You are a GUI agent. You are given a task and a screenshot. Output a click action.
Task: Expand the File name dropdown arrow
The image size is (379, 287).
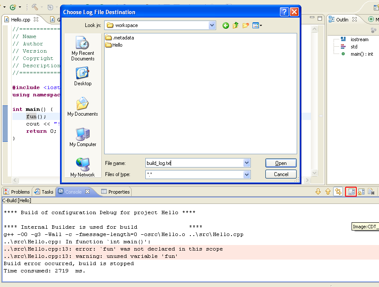[x=247, y=163]
